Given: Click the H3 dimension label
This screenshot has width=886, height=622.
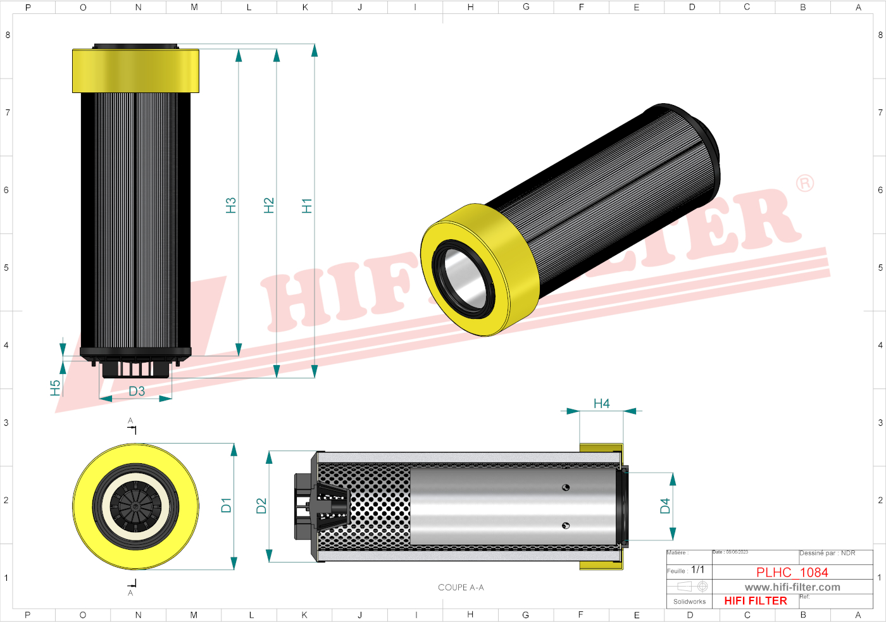Looking at the screenshot, I should point(231,206).
